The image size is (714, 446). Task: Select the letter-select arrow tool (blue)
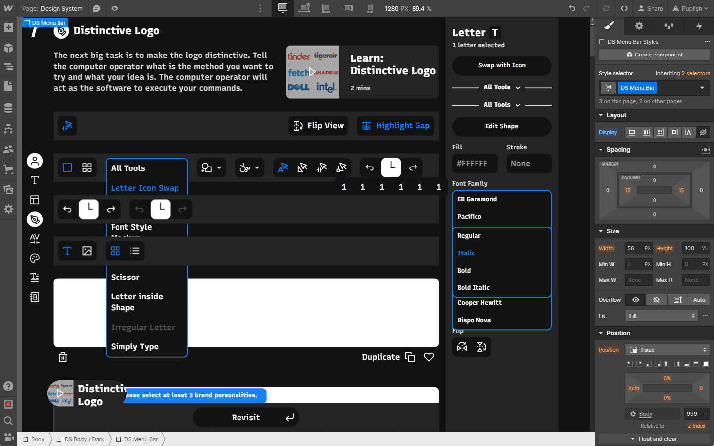(283, 168)
